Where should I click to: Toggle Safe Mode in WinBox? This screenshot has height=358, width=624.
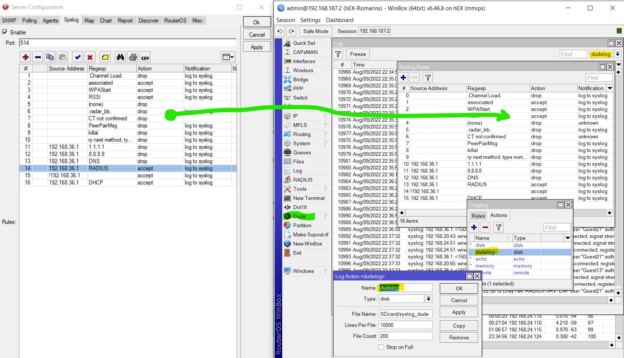tap(315, 31)
